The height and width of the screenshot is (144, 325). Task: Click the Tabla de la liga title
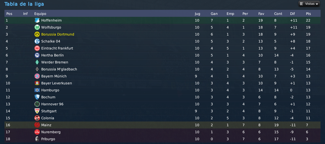[x=24, y=4]
